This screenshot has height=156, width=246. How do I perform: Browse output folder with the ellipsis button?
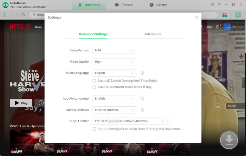[x=168, y=121]
